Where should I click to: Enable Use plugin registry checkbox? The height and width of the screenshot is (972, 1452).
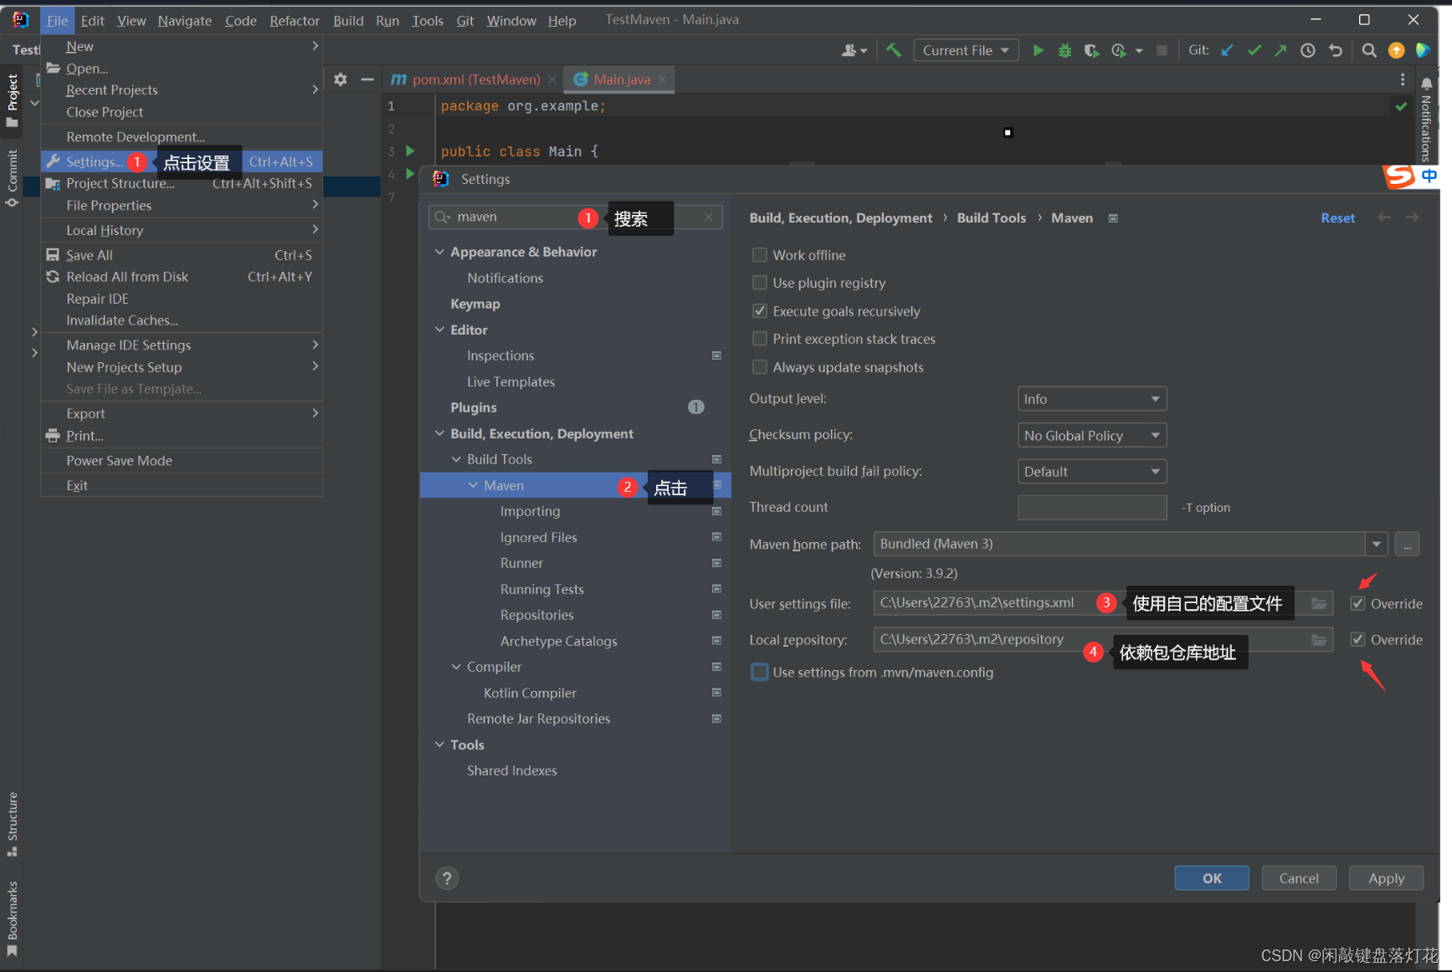pos(760,283)
